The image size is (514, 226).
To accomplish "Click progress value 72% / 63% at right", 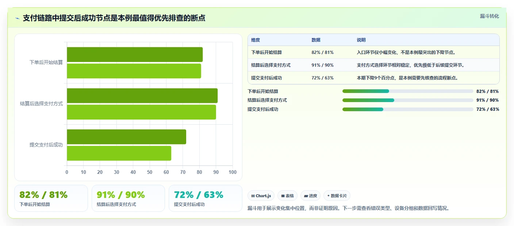I will [487, 109].
